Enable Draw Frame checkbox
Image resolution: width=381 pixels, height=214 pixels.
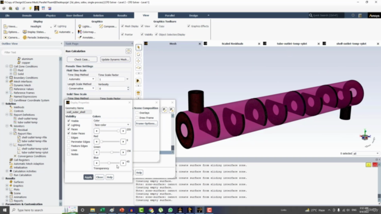pyautogui.click(x=137, y=118)
